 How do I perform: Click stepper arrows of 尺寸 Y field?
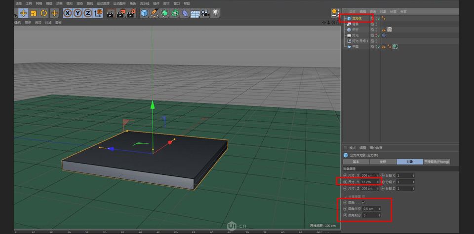378,182
